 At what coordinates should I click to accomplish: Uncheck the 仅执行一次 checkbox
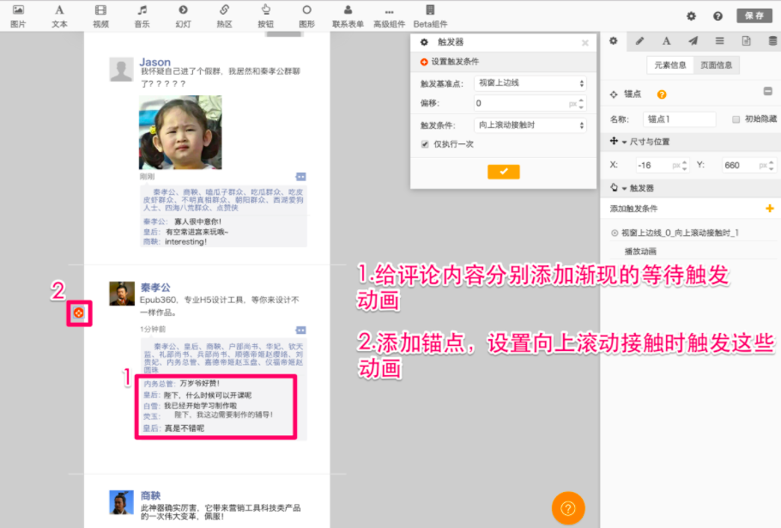click(x=425, y=144)
